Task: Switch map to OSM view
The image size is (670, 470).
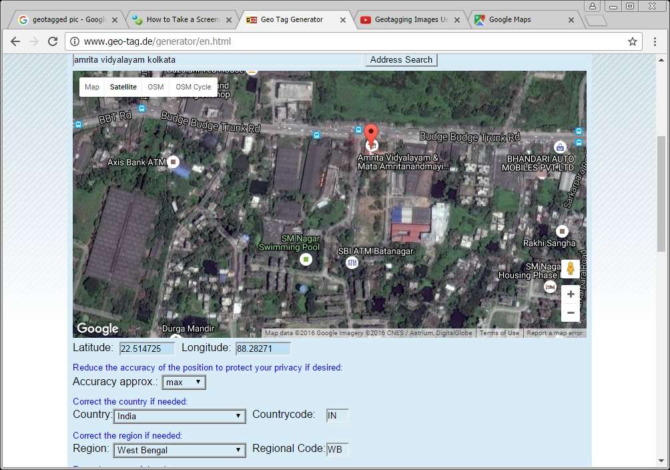Action: 155,87
